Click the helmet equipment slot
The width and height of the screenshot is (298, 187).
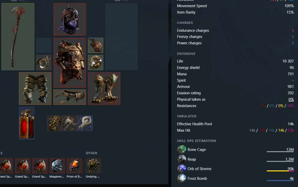[x=70, y=19]
